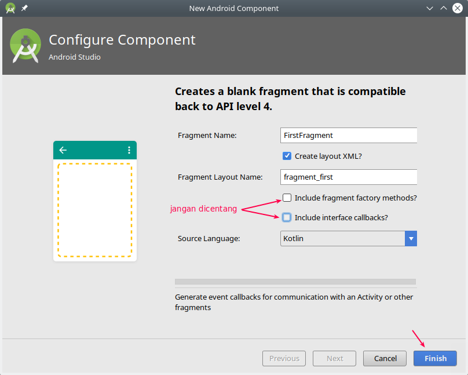Click the Fragment Layout Name input field
468x375 pixels.
(x=348, y=177)
